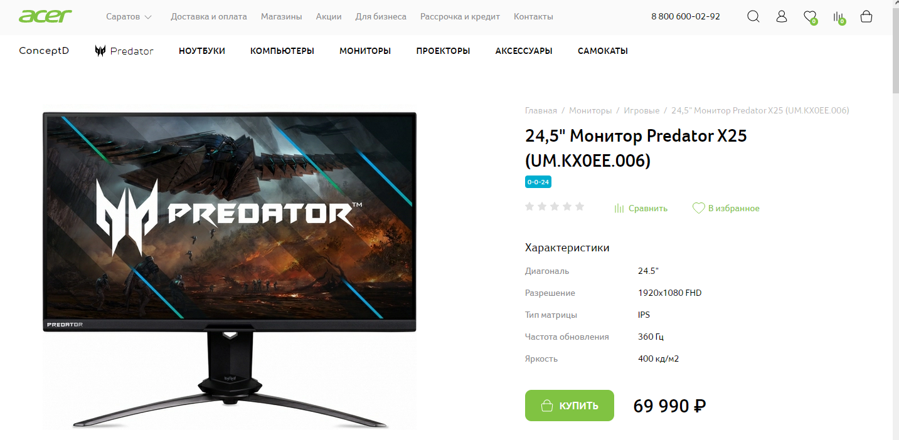Open the МОНИТОРЫ category menu

[365, 51]
